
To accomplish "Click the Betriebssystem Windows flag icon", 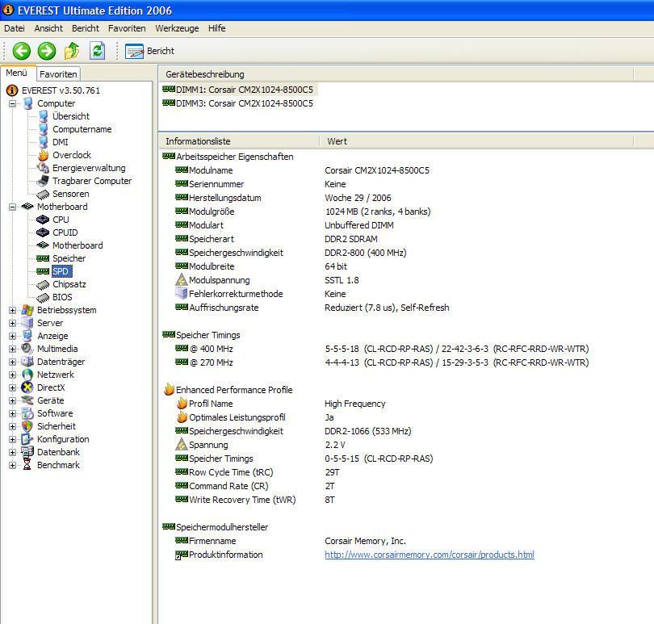I will coord(27,310).
